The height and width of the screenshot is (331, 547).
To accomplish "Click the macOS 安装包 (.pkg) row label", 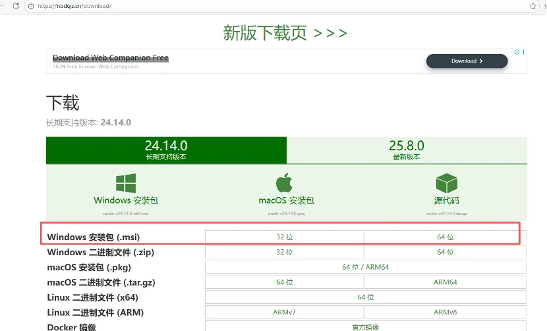I will click(x=89, y=267).
